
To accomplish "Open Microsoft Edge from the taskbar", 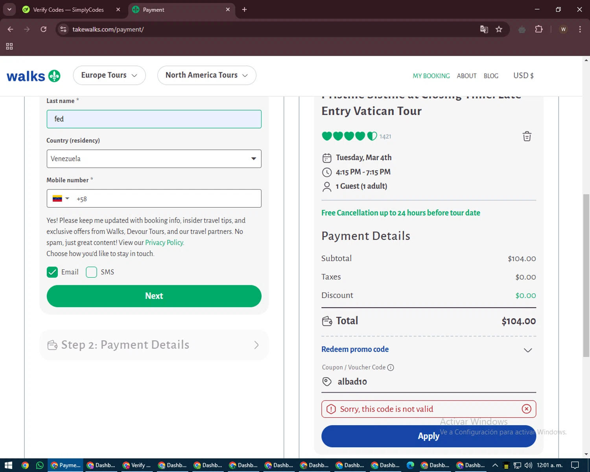I will 410,465.
